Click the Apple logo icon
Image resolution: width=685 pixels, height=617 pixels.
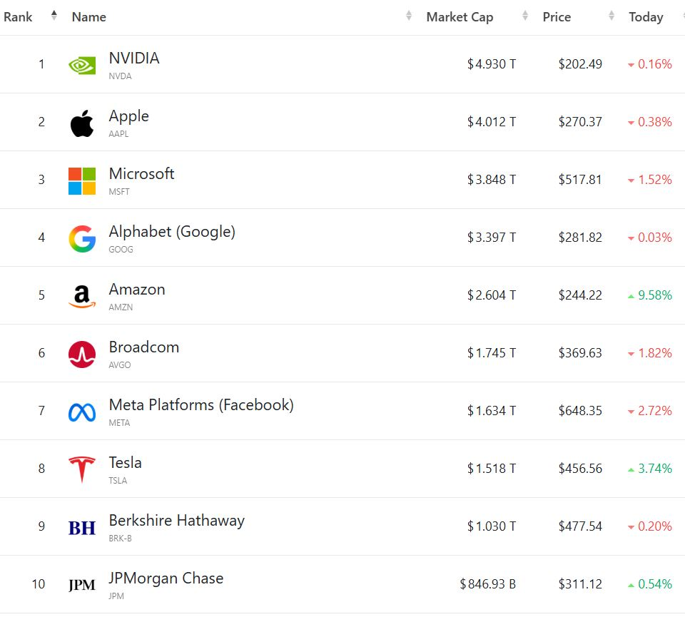pos(82,123)
